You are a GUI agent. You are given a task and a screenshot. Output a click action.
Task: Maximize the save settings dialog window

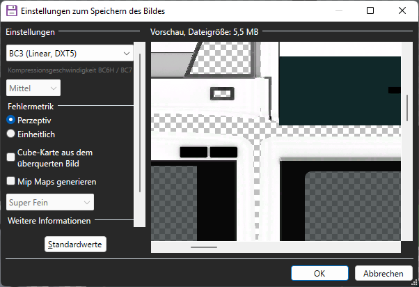[370, 11]
